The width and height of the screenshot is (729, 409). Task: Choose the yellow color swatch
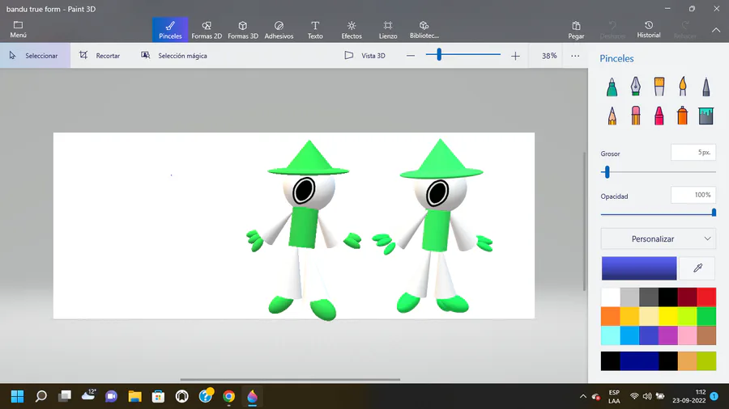(668, 316)
